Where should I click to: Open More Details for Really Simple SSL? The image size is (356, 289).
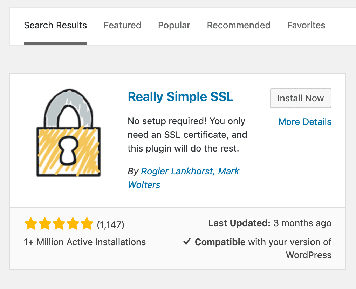pyautogui.click(x=304, y=122)
